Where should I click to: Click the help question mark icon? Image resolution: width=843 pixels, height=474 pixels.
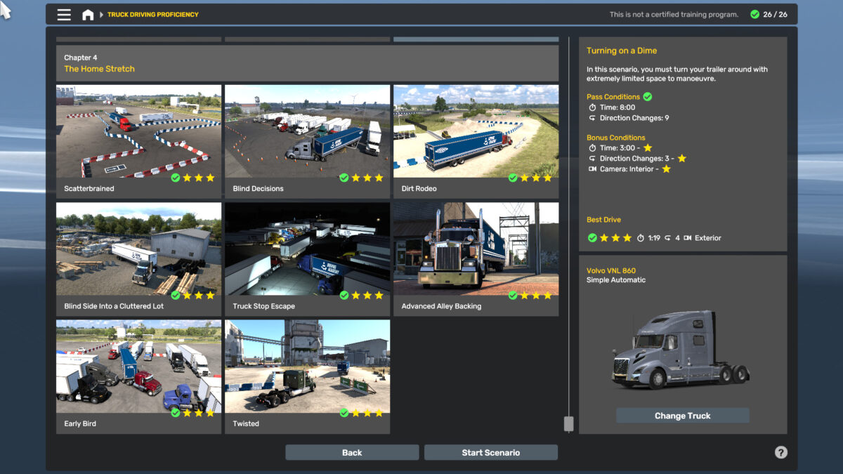click(x=780, y=453)
